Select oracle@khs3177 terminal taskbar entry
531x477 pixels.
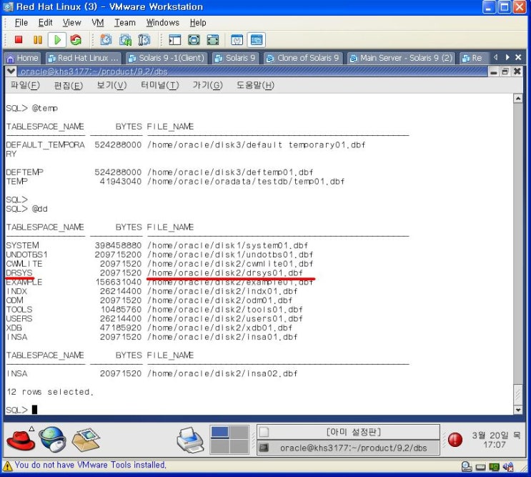point(349,448)
